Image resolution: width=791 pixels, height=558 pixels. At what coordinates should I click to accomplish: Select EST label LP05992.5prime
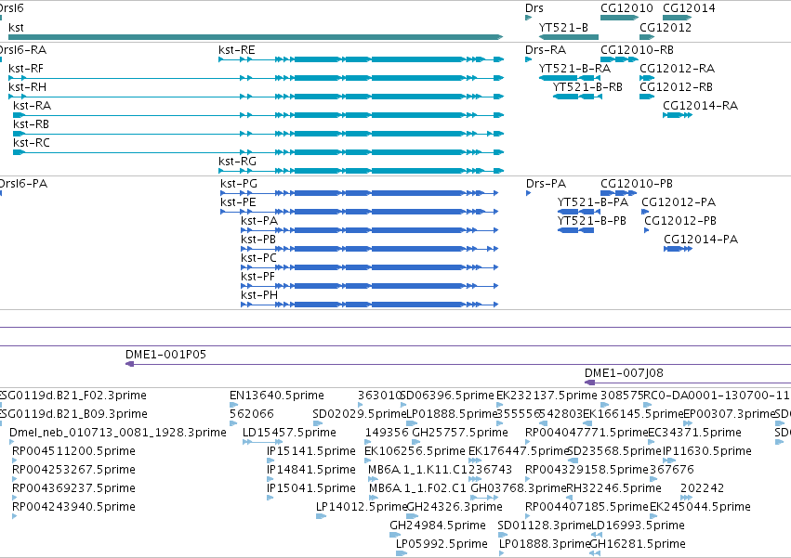click(442, 544)
